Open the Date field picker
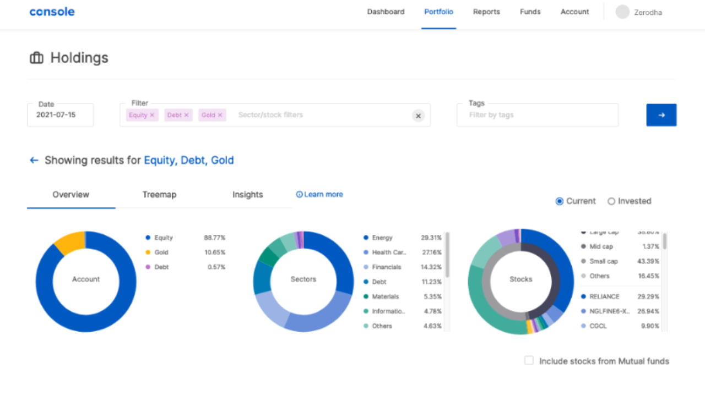 (x=60, y=115)
